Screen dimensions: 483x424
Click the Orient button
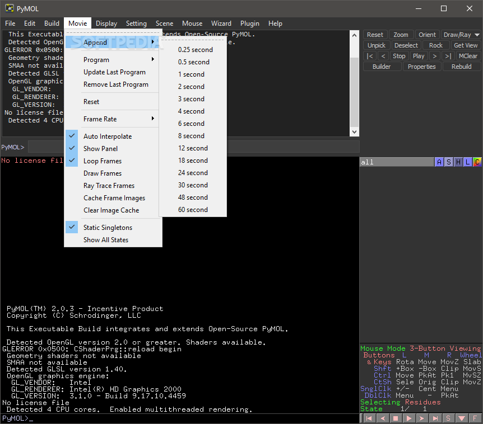427,35
